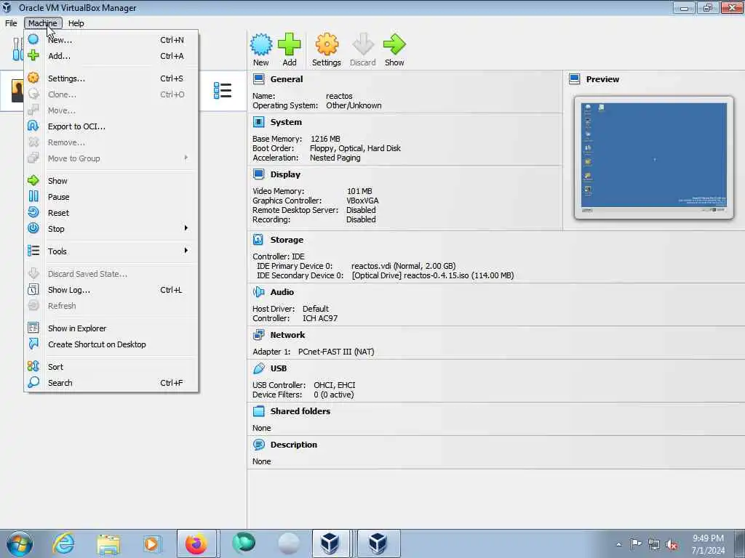Click the Search magnifier icon in menu

point(33,382)
